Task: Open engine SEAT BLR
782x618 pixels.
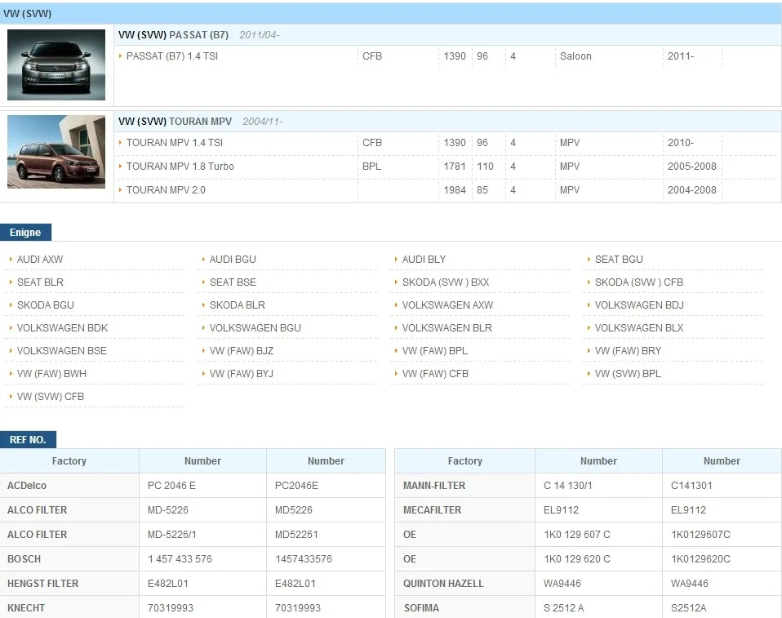Action: [40, 282]
